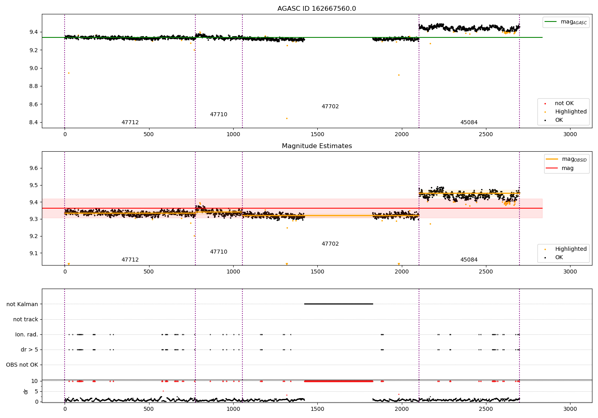Click obsid label 47710 in the top plot
598x418 pixels.
pos(218,115)
